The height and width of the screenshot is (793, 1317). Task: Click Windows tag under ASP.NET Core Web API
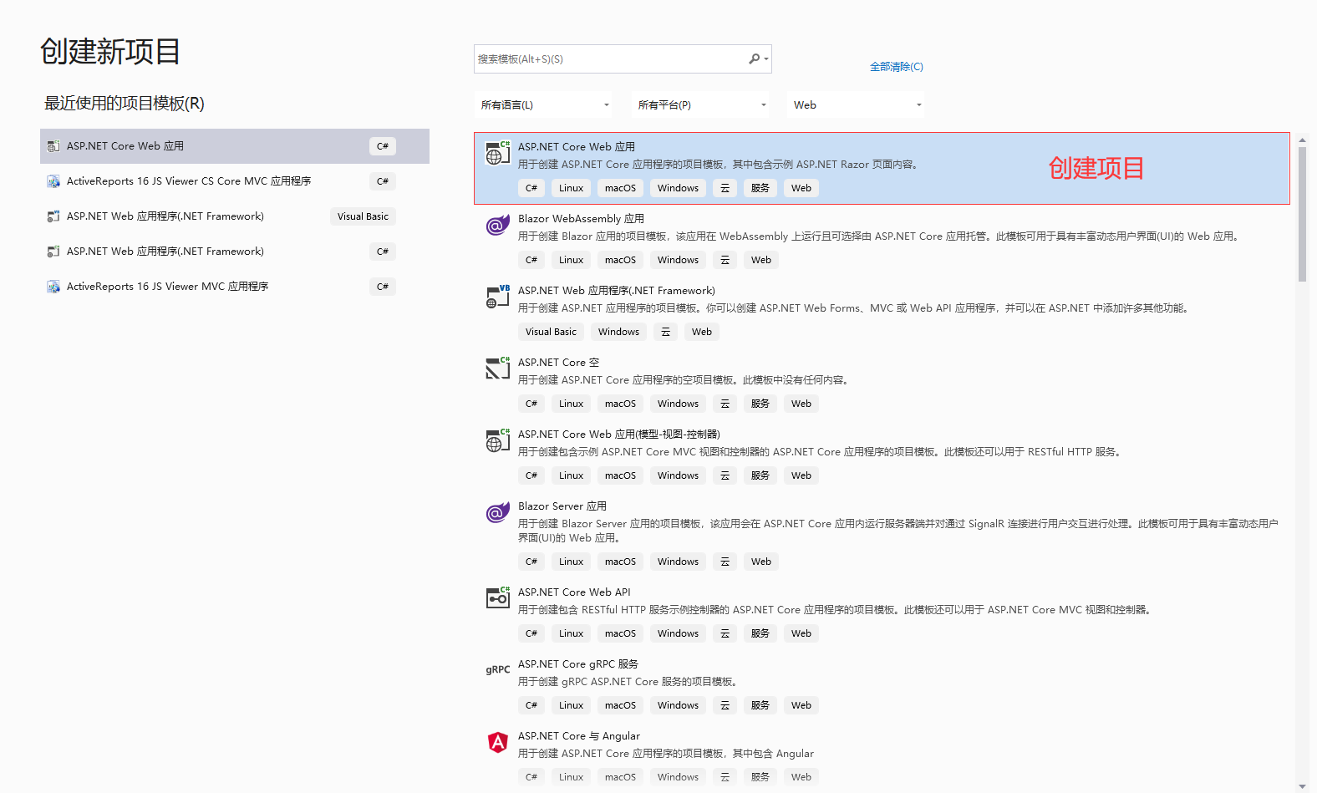678,633
